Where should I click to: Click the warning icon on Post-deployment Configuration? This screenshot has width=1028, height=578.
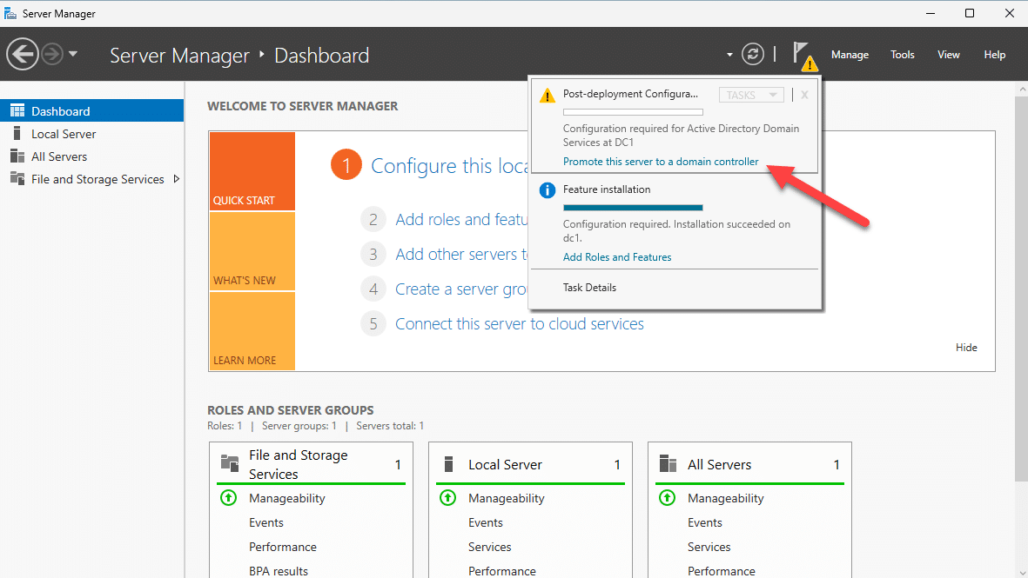tap(547, 94)
